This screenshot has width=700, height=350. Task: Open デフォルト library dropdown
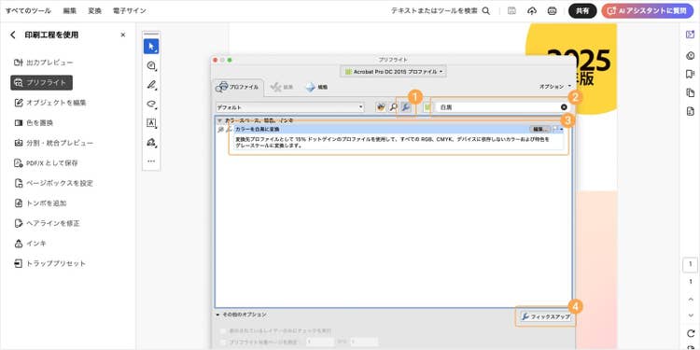pos(289,107)
